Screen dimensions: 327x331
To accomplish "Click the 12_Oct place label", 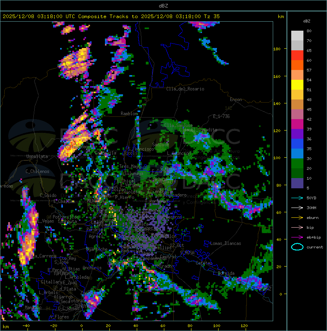I will (x=177, y=245).
